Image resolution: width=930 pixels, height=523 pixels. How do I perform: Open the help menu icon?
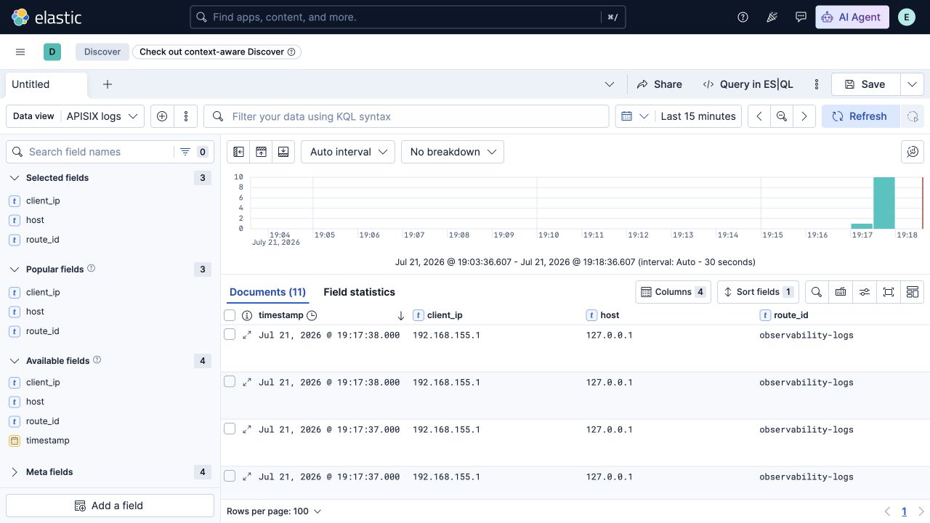coord(743,17)
